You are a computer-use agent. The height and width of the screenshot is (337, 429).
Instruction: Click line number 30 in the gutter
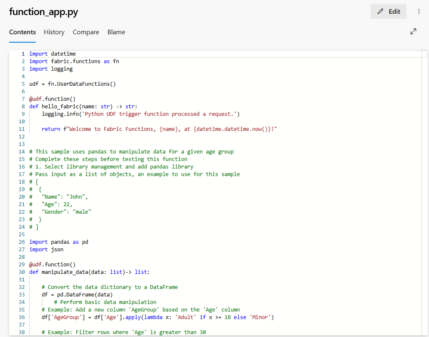[x=22, y=272]
